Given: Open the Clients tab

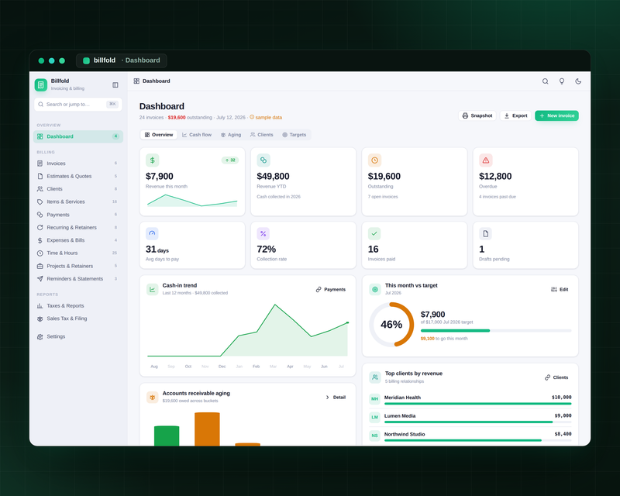Looking at the screenshot, I should point(261,135).
